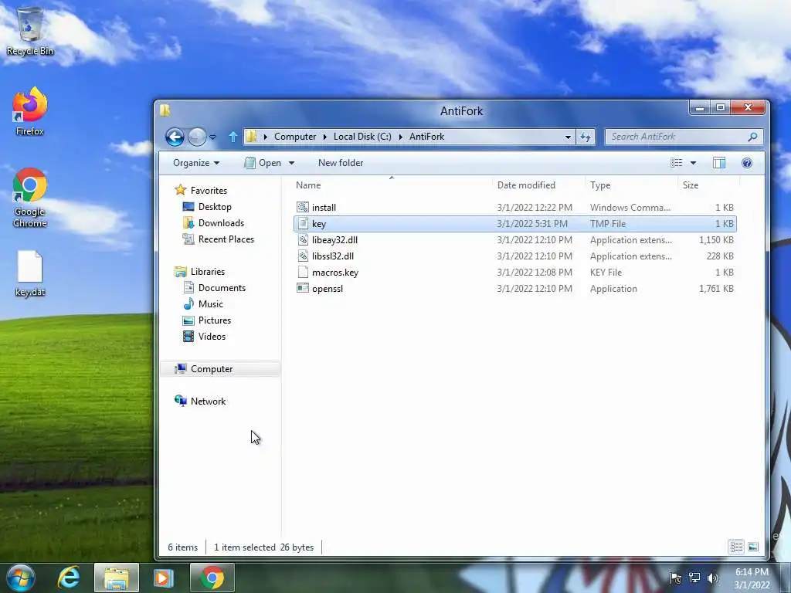
Task: Navigate to Local Disk (C:) breadcrumb
Action: point(362,137)
